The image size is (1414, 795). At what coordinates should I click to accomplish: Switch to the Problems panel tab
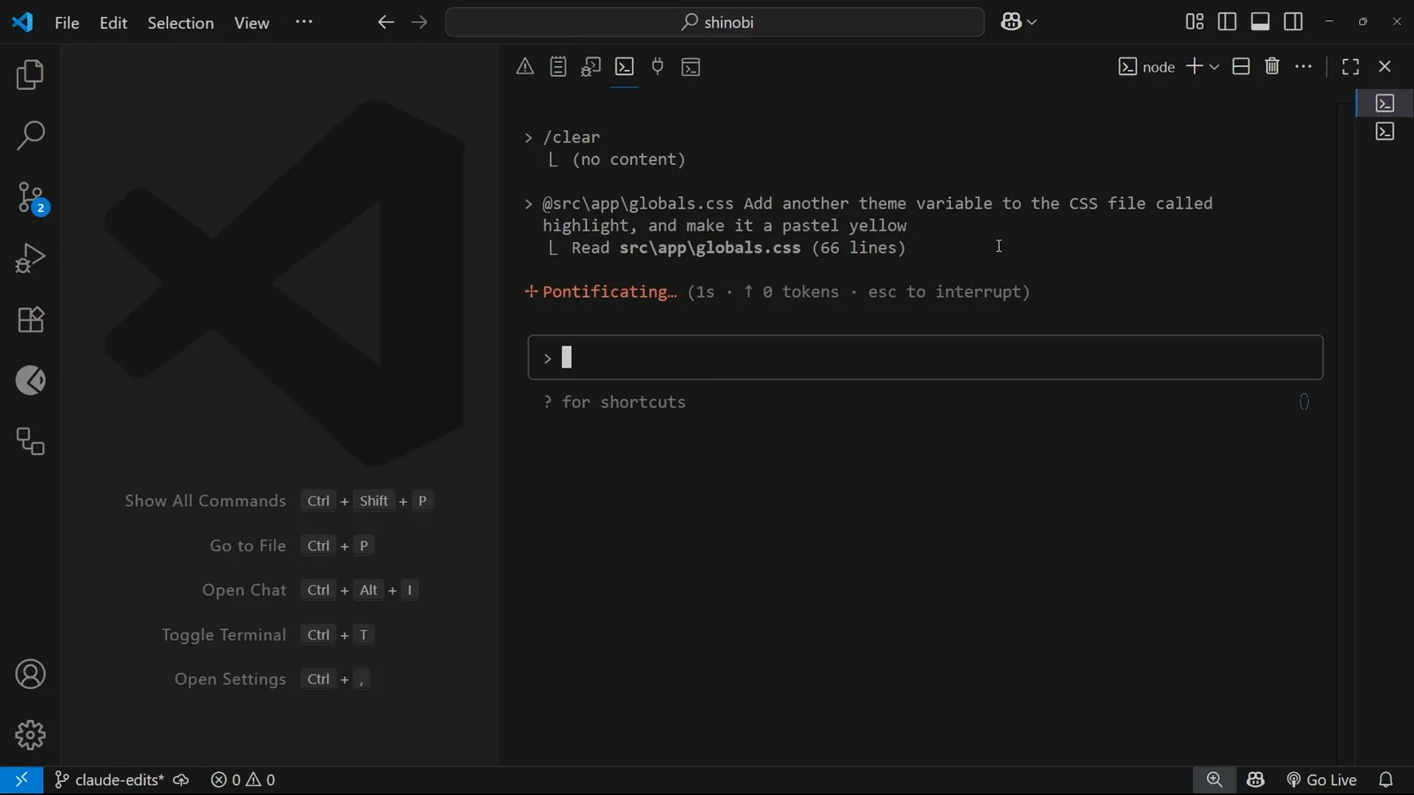coord(525,67)
